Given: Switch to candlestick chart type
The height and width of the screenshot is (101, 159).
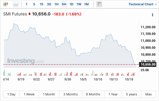Looking at the screenshot, I should 6,4.
